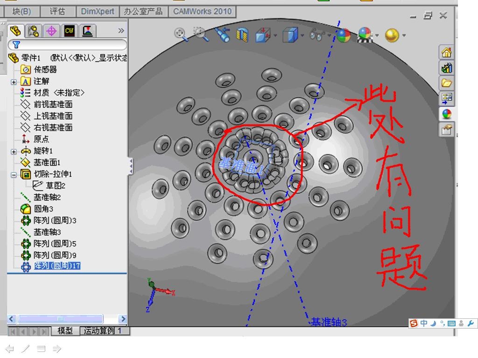The width and height of the screenshot is (478, 358).
Task: Collapse the 切除-拉伸1 feature node
Action: point(14,175)
